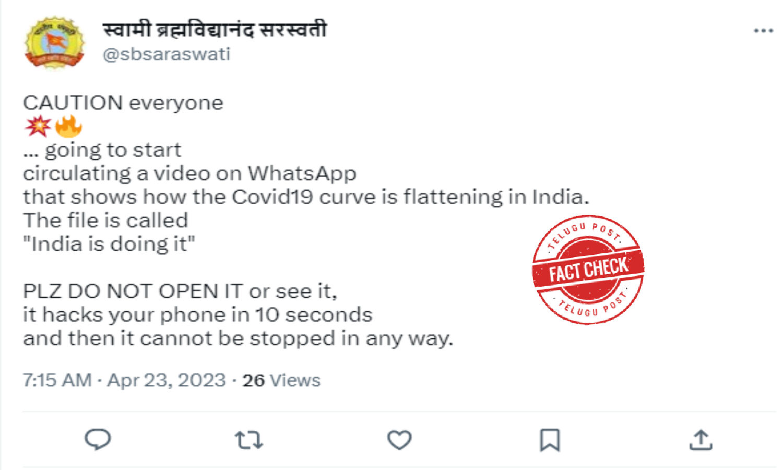The image size is (783, 470).
Task: Click the "India is doing it" text
Action: coord(109,244)
